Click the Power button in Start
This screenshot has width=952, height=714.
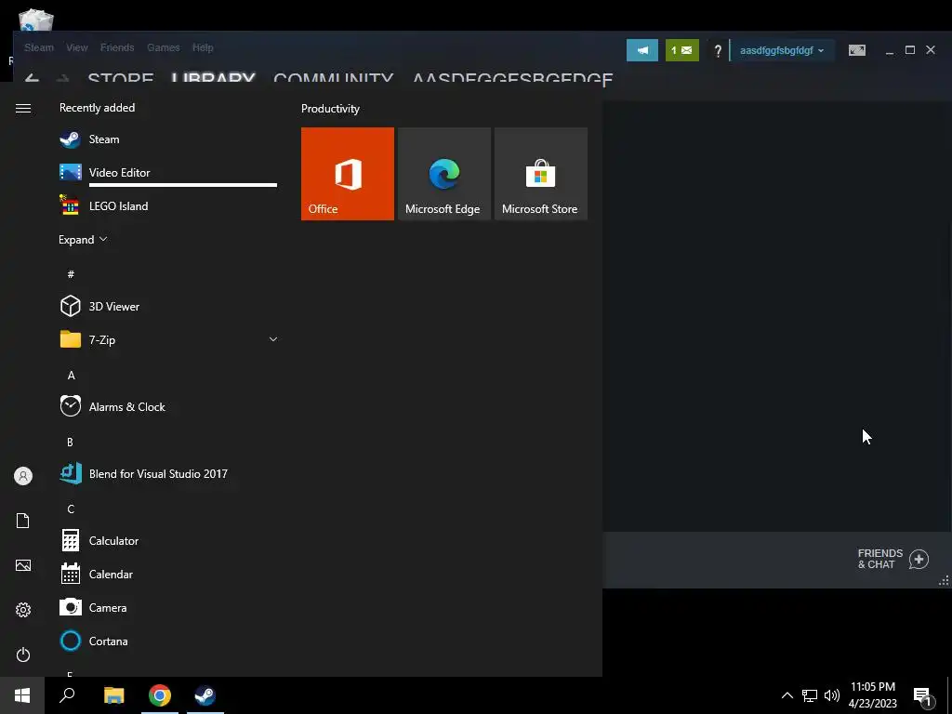coord(23,654)
